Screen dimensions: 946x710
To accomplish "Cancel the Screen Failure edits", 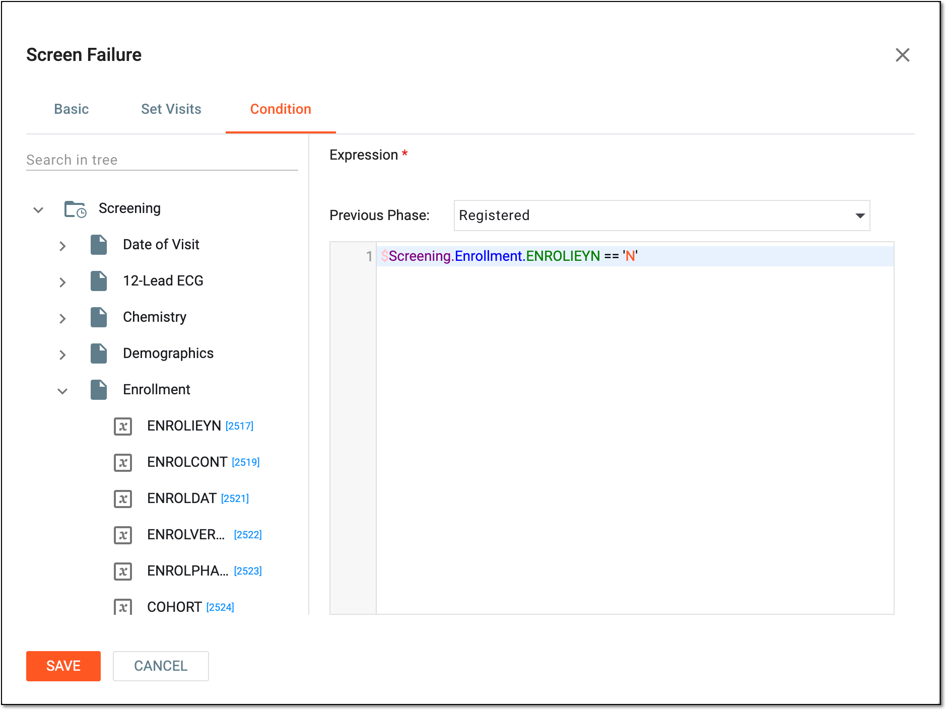I will point(161,666).
